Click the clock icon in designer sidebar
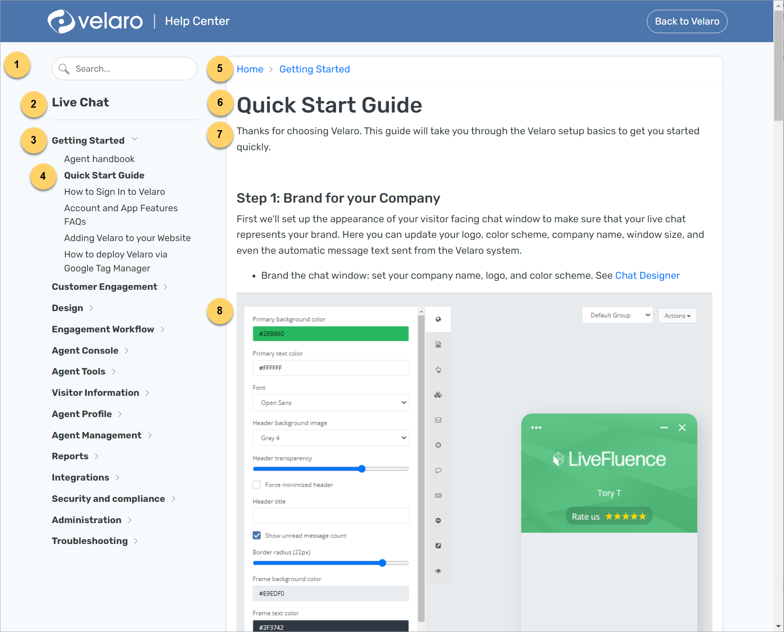784x632 pixels. [438, 445]
